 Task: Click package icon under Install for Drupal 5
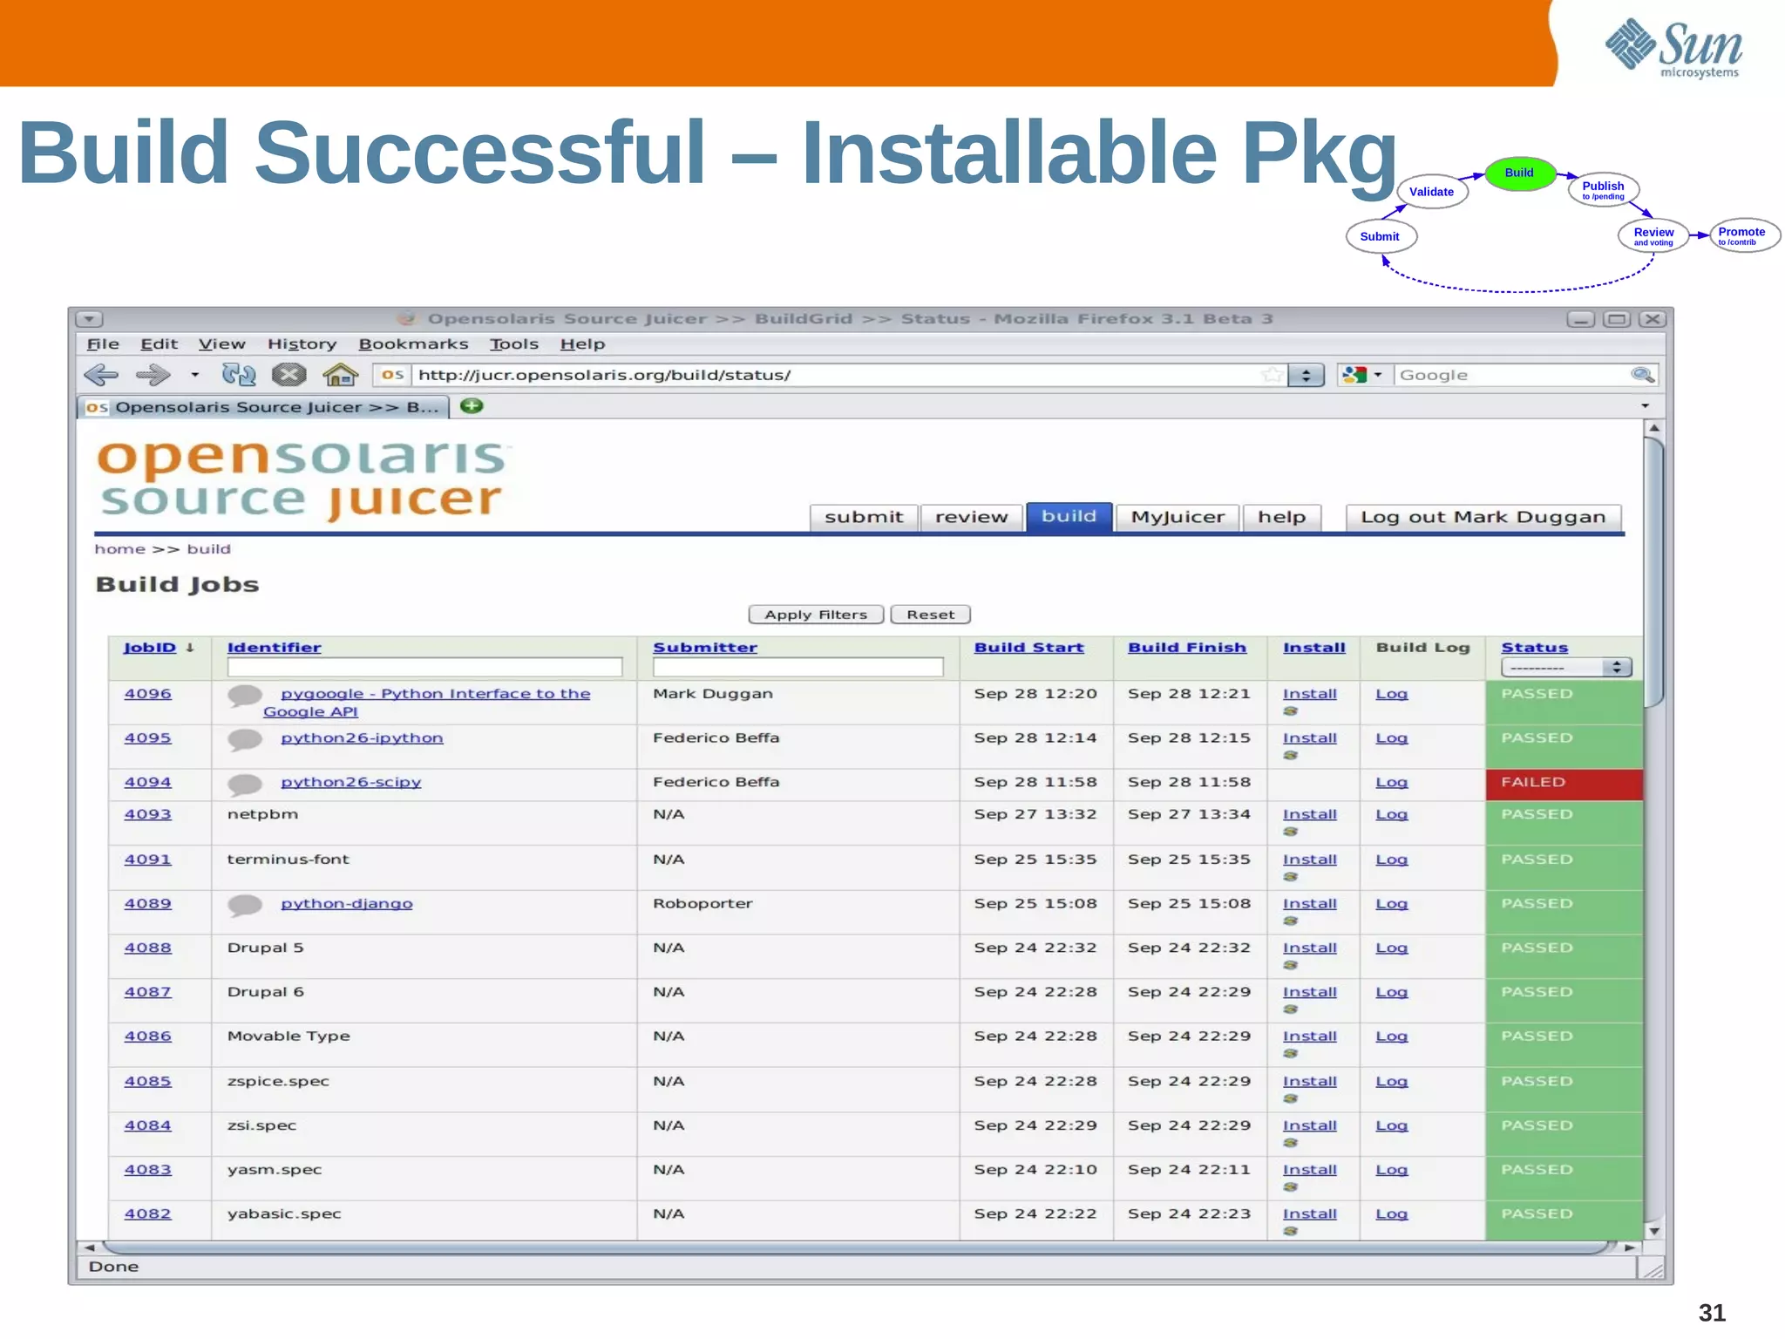pyautogui.click(x=1291, y=965)
